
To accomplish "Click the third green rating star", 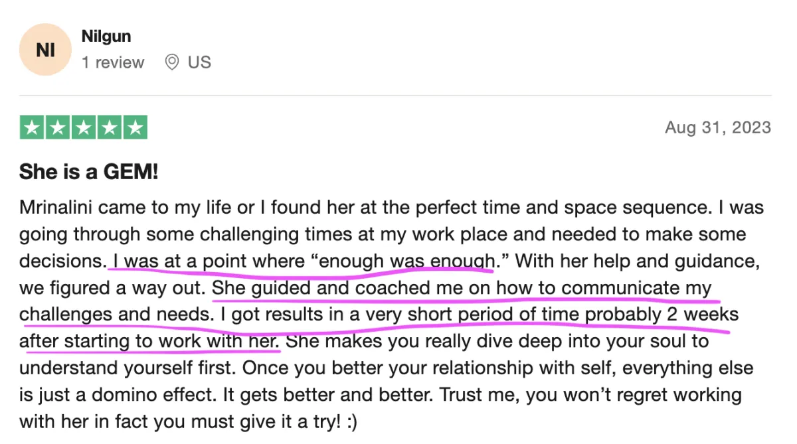I will click(x=84, y=127).
